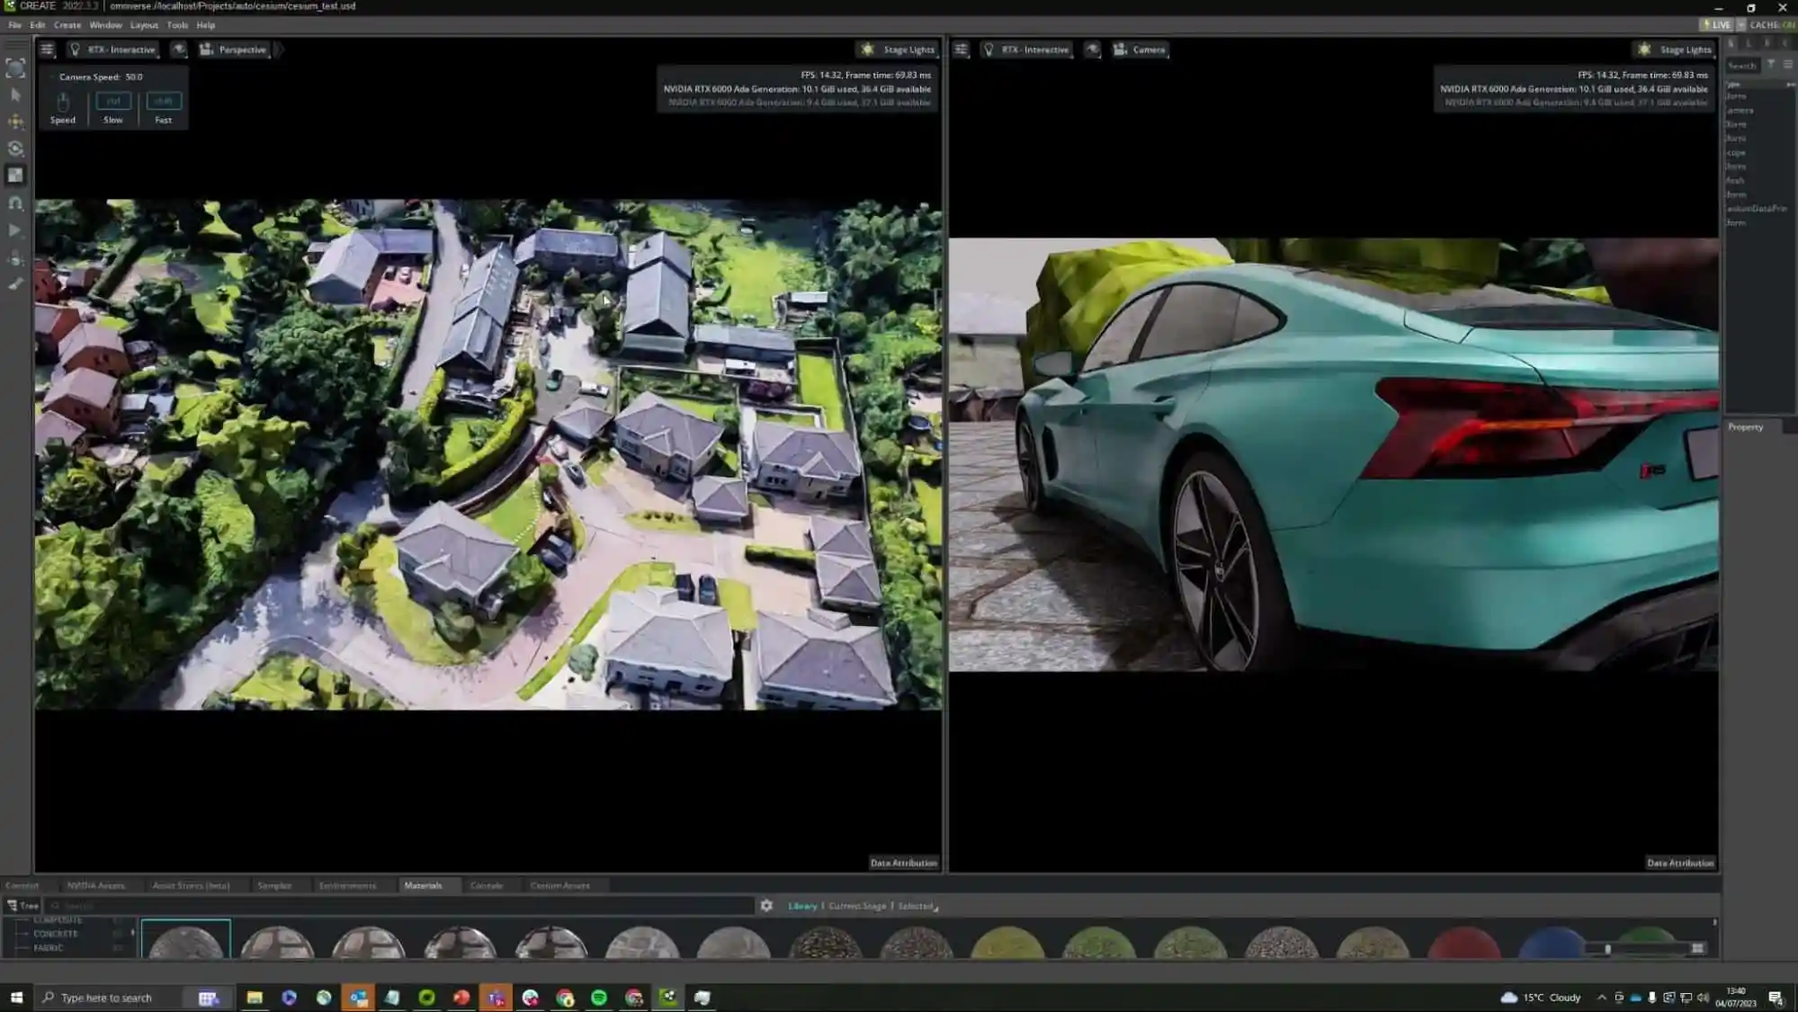Open material browser gear settings
Image resolution: width=1798 pixels, height=1012 pixels.
(x=766, y=906)
